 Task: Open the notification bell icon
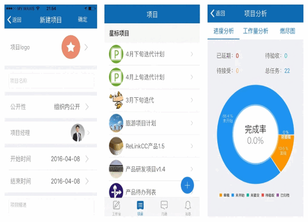click(188, 205)
